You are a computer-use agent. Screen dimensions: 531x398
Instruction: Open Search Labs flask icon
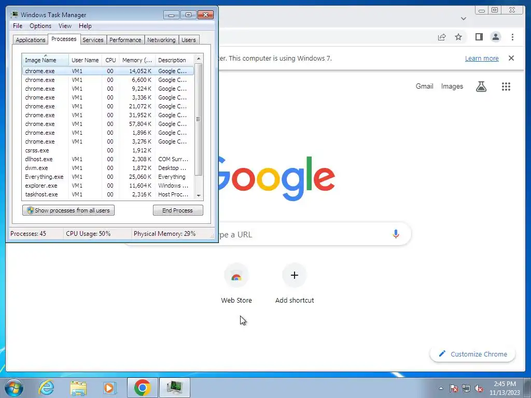481,87
